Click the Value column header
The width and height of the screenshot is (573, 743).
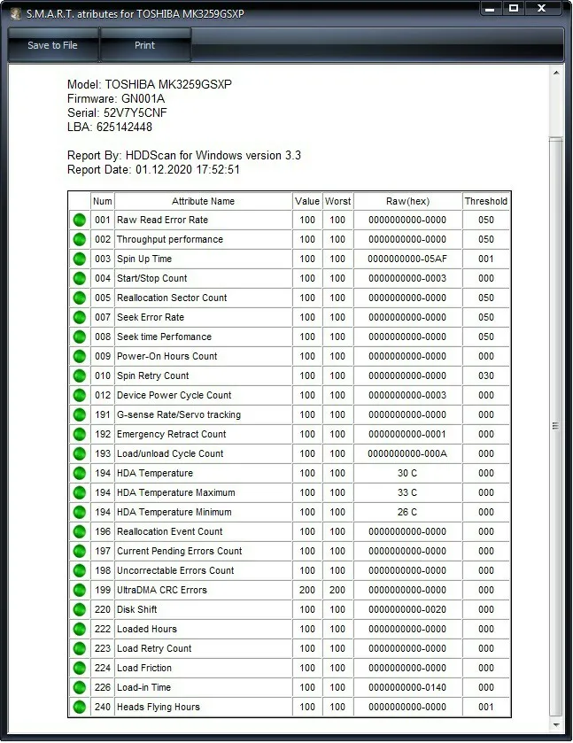(x=307, y=201)
